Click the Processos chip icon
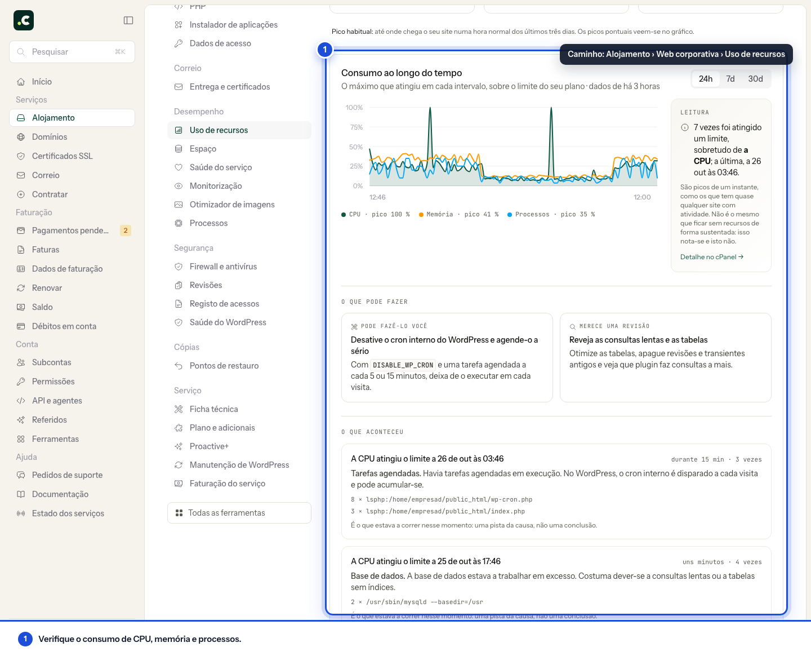This screenshot has height=656, width=811. 179,223
